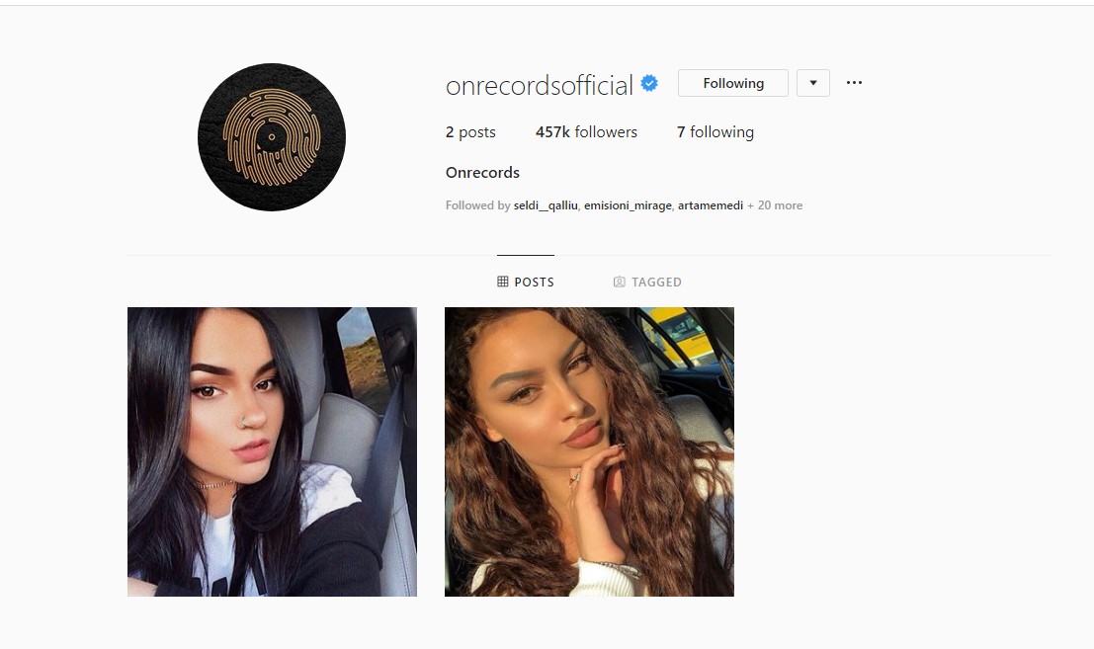Click the grid icon beside POSTS
Screen dimensions: 1094x649
point(502,282)
